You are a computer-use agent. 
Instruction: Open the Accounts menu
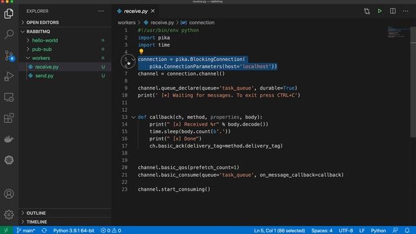click(8, 194)
